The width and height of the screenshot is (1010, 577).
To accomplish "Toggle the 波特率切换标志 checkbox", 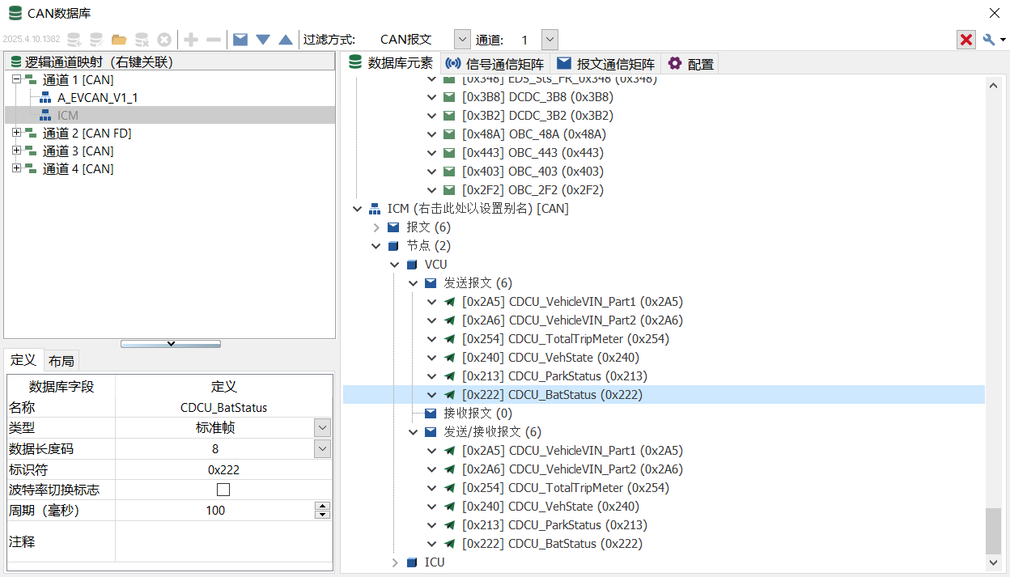I will 223,490.
